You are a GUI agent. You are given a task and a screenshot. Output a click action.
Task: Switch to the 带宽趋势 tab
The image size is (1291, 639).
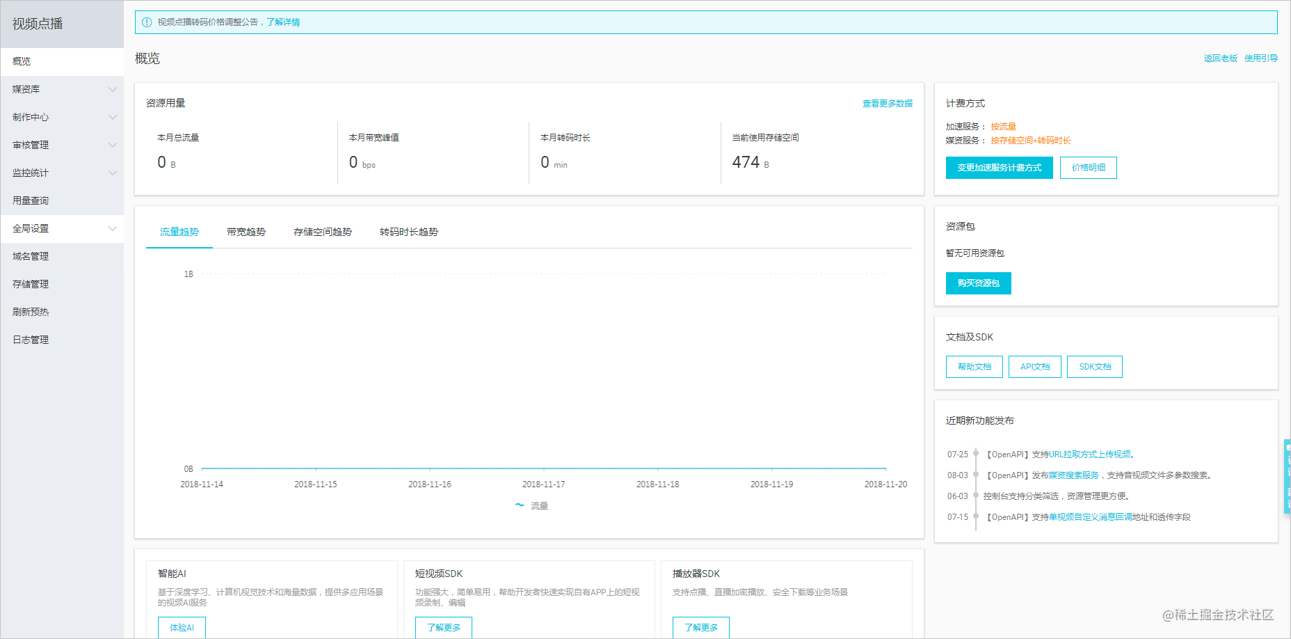(246, 232)
